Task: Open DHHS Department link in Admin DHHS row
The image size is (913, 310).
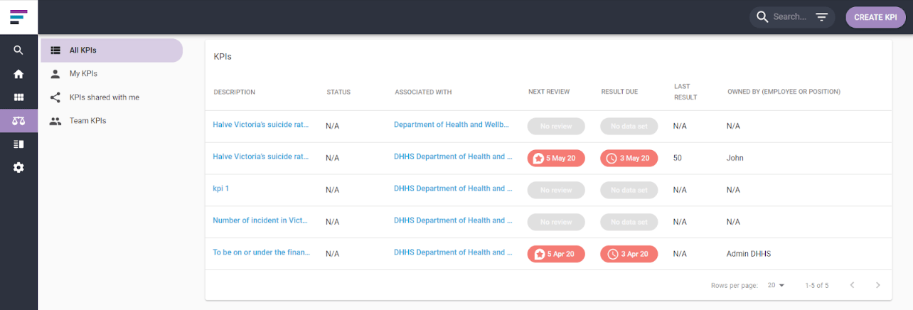Action: pyautogui.click(x=454, y=252)
